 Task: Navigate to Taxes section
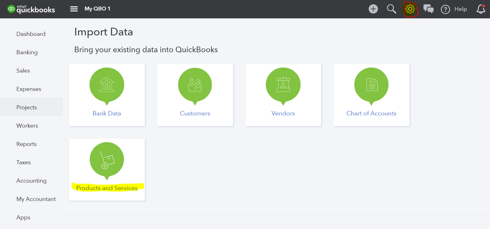click(24, 162)
